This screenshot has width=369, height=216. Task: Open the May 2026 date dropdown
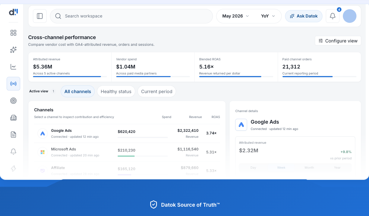pos(236,16)
